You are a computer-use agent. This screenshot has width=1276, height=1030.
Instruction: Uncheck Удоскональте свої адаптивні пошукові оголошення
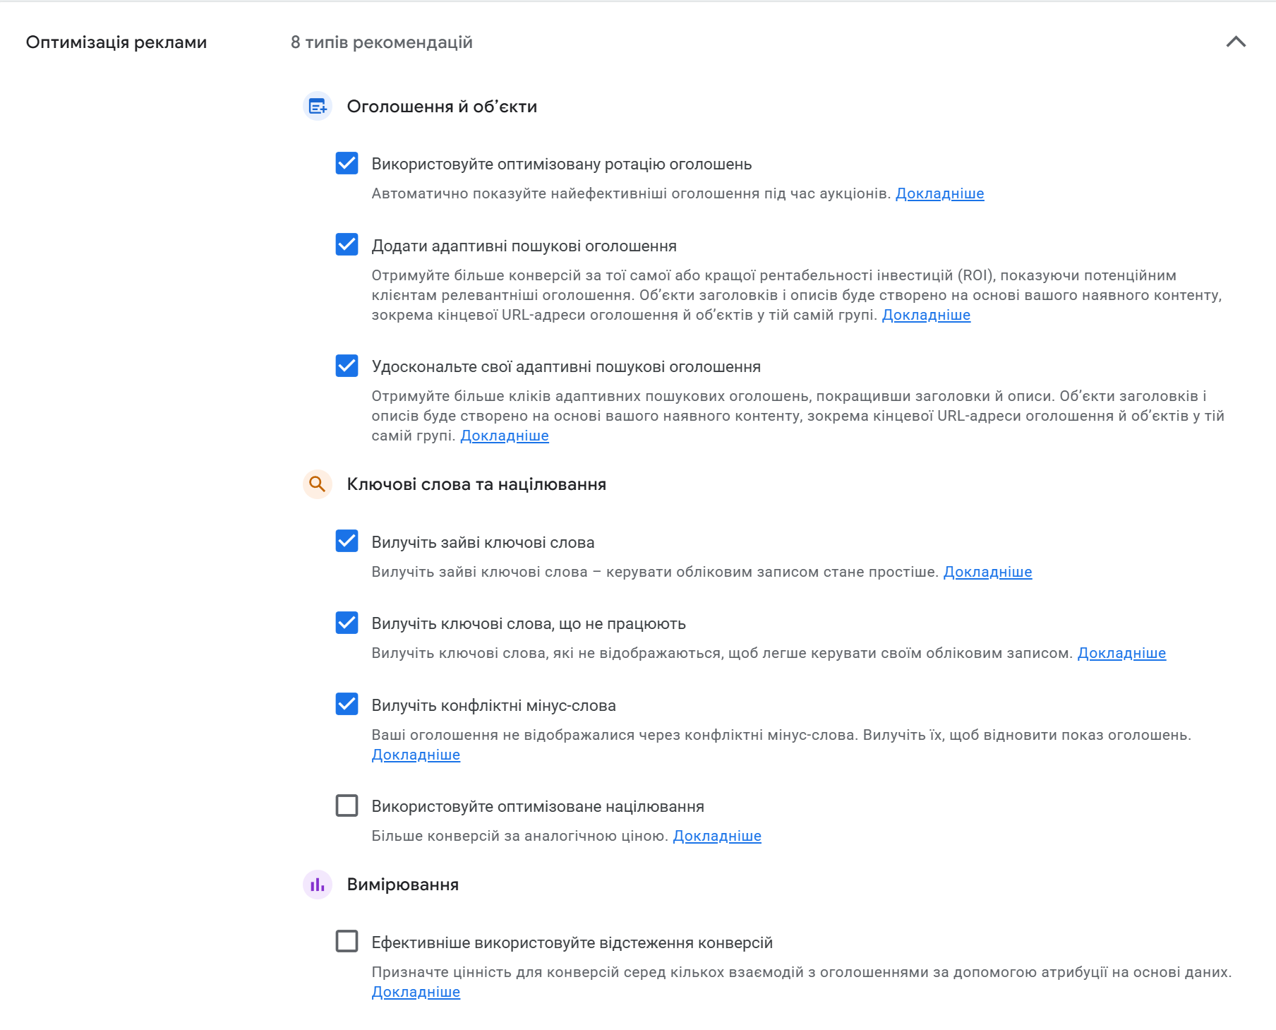coord(347,366)
